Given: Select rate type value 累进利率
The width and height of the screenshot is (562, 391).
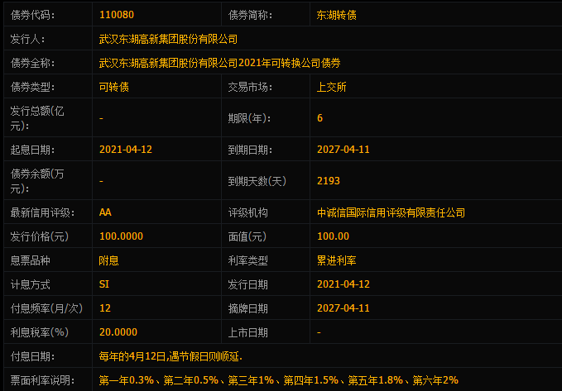Looking at the screenshot, I should [336, 260].
